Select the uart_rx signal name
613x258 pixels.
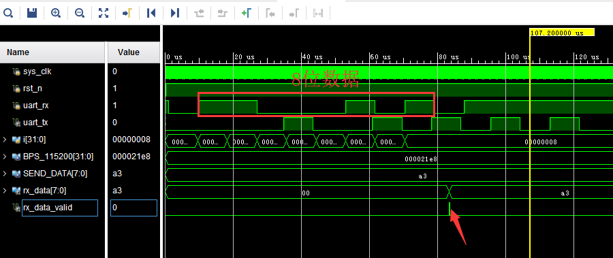point(36,106)
